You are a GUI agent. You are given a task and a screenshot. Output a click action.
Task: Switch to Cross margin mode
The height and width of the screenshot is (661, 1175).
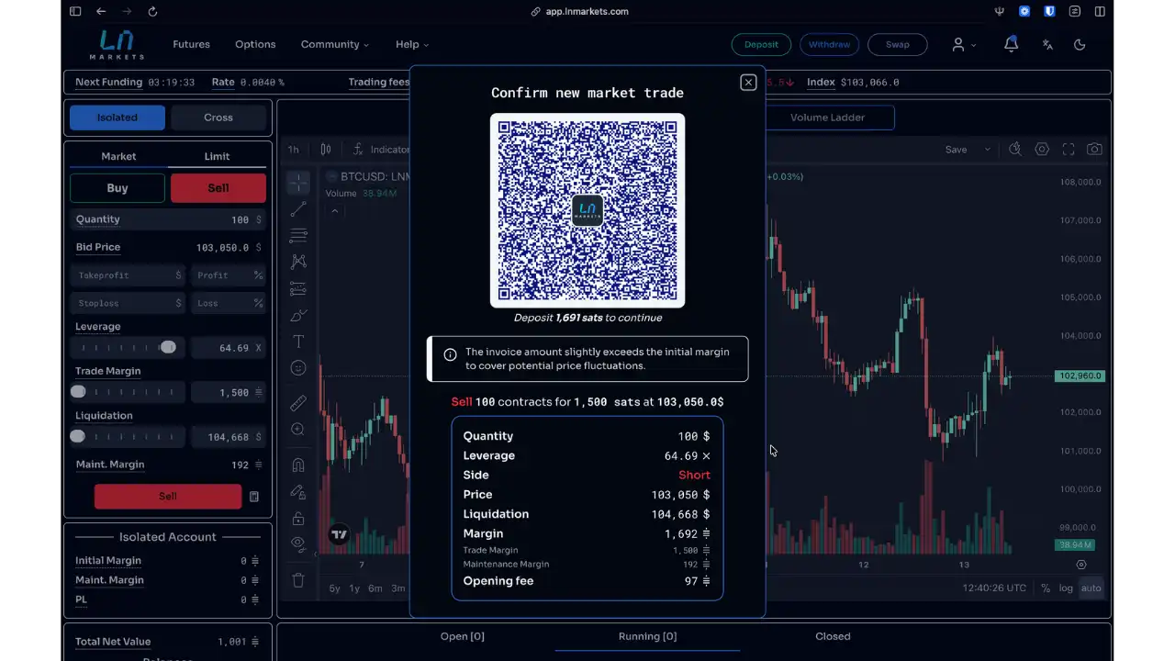218,118
